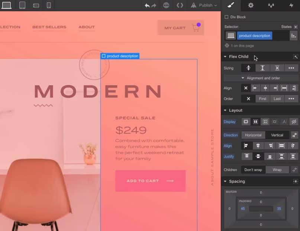300x231 pixels.
Task: Set flex child align self to end
Action: (x=275, y=88)
